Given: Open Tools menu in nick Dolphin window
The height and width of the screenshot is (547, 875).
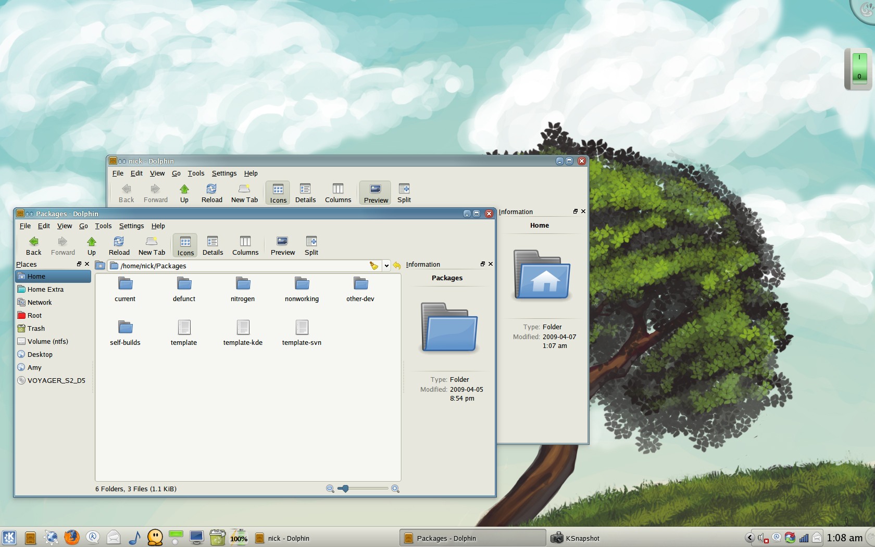Looking at the screenshot, I should tap(196, 173).
